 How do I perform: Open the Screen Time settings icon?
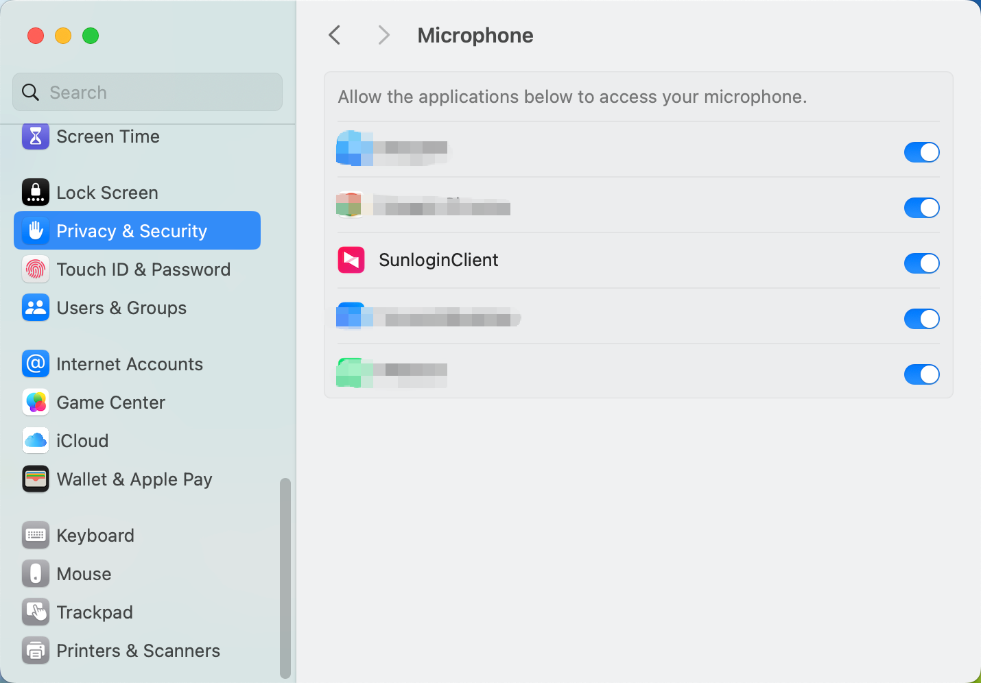tap(36, 136)
